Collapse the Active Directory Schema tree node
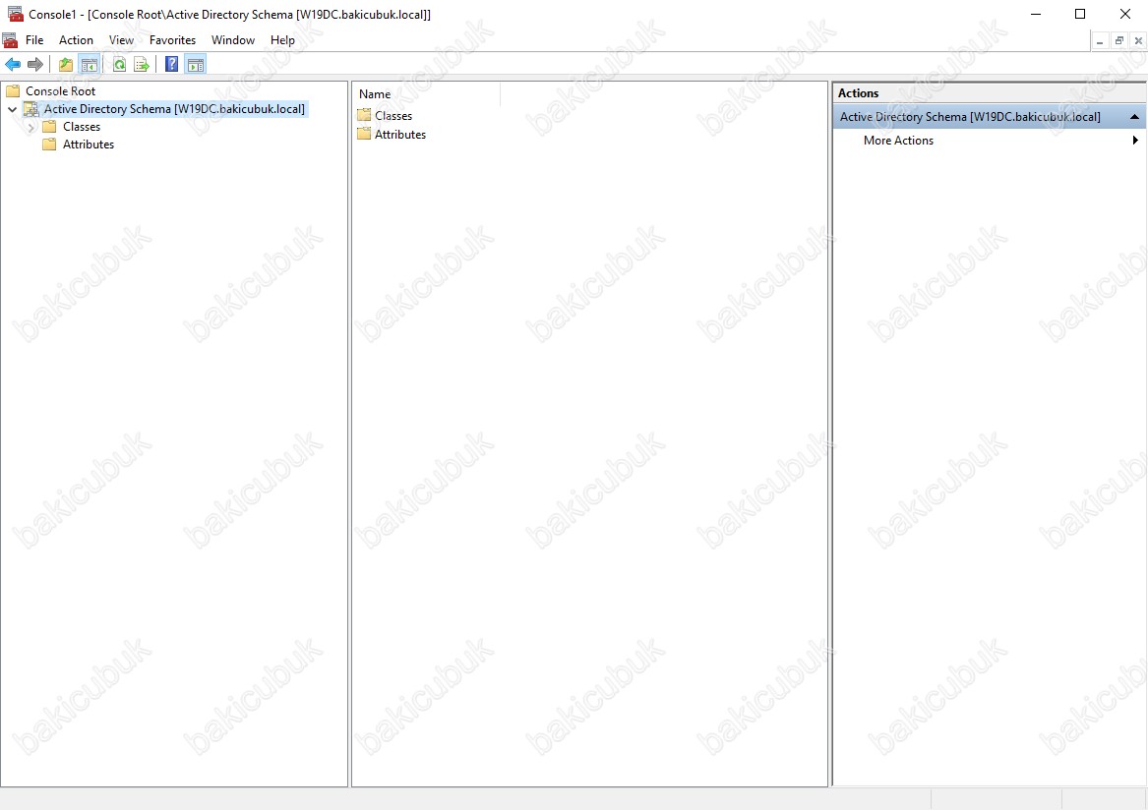 click(12, 109)
